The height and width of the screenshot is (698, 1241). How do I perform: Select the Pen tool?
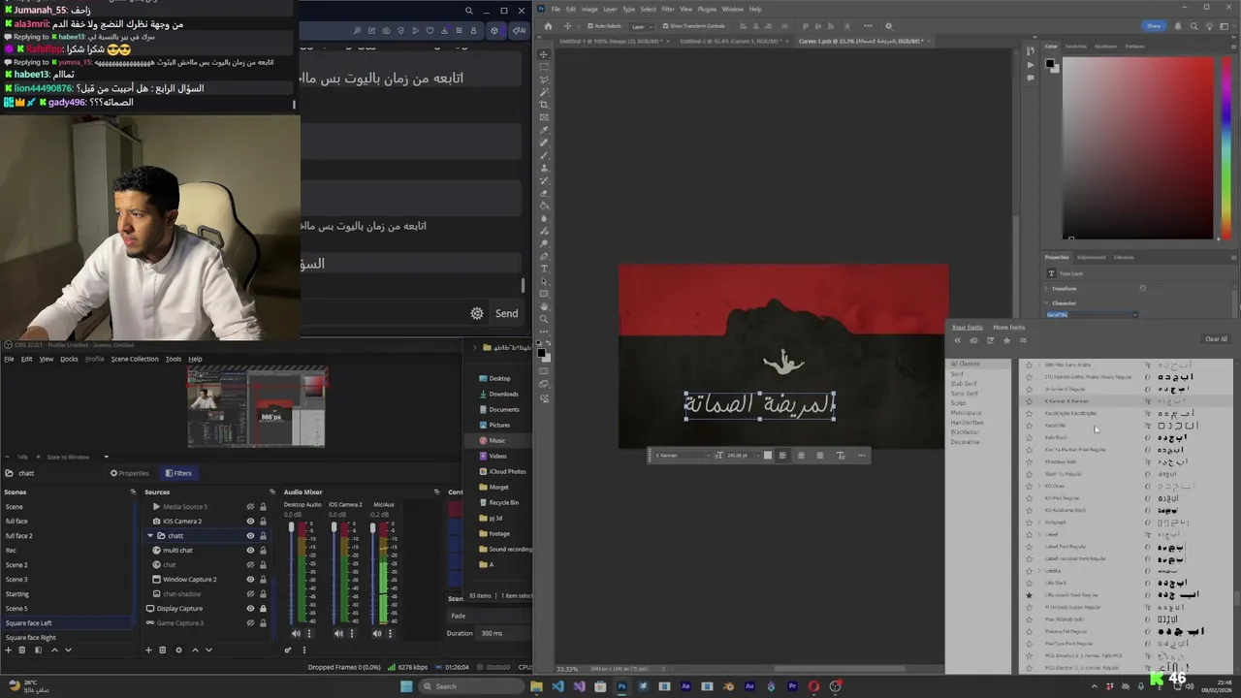tap(544, 256)
